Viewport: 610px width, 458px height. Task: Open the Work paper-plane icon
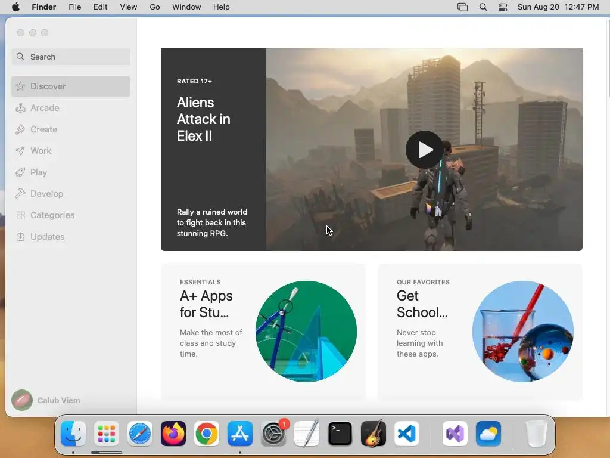tap(20, 151)
